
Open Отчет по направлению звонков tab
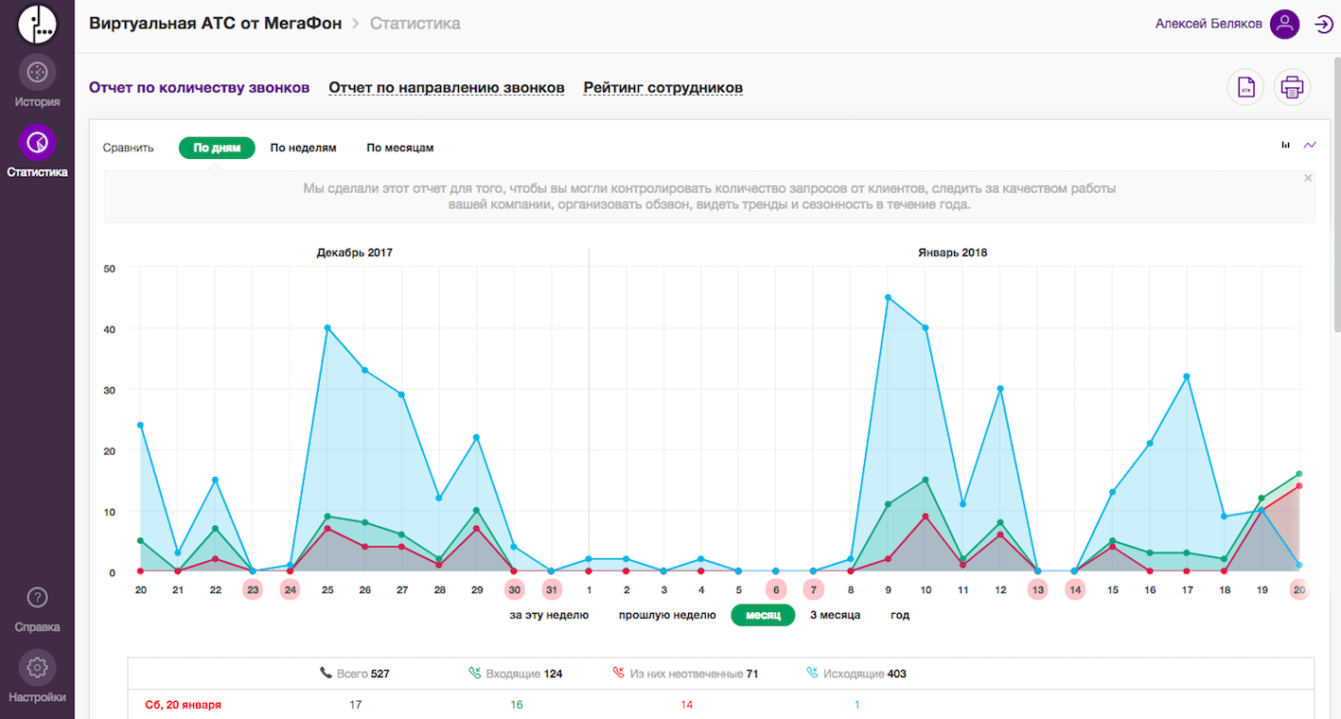447,88
